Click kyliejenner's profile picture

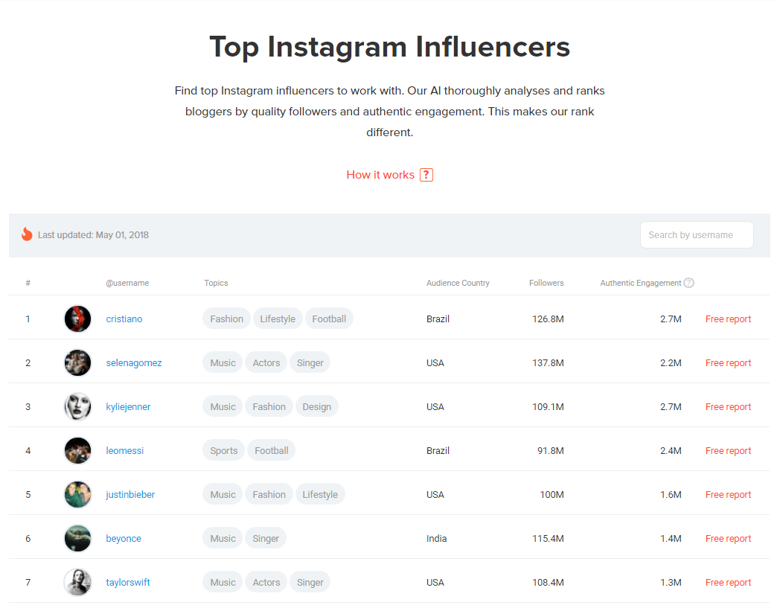pyautogui.click(x=77, y=406)
